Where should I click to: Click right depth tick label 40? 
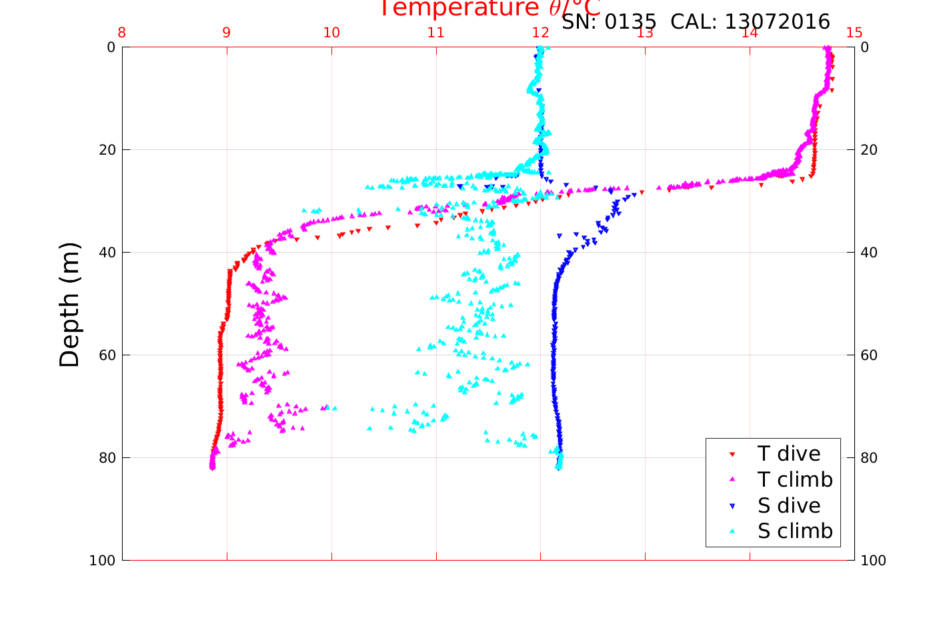point(869,253)
